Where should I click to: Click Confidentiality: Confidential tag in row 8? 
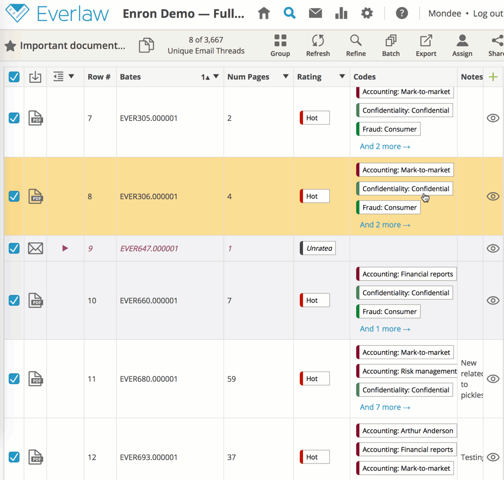405,188
